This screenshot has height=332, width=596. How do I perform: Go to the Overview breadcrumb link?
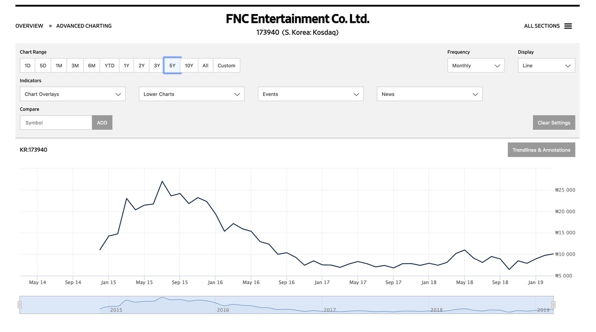click(x=29, y=26)
